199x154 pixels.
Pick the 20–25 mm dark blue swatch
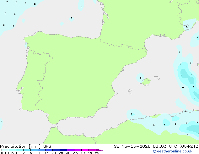click(x=56, y=150)
